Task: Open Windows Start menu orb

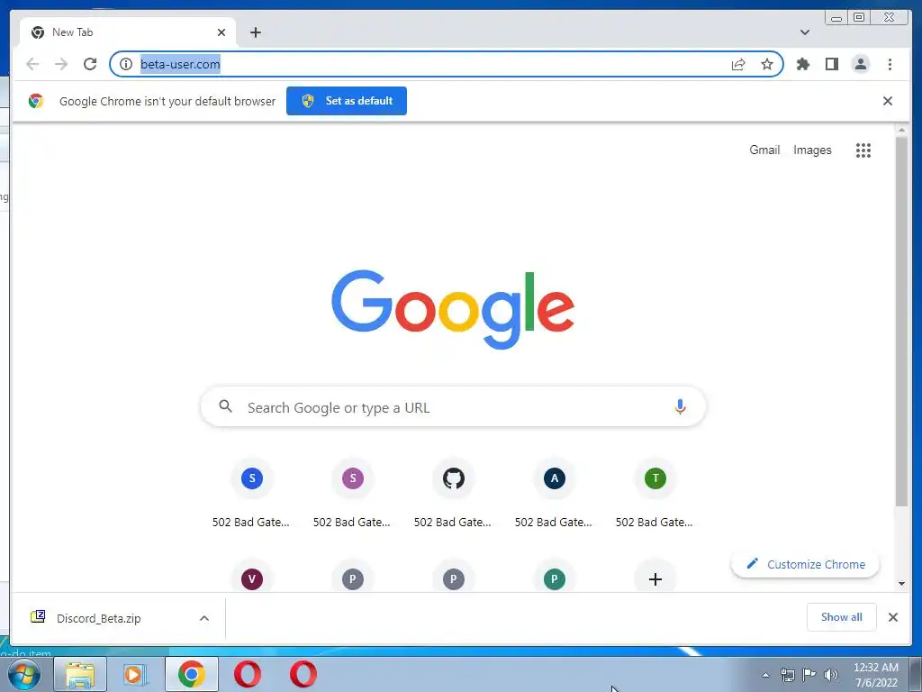Action: (x=24, y=674)
